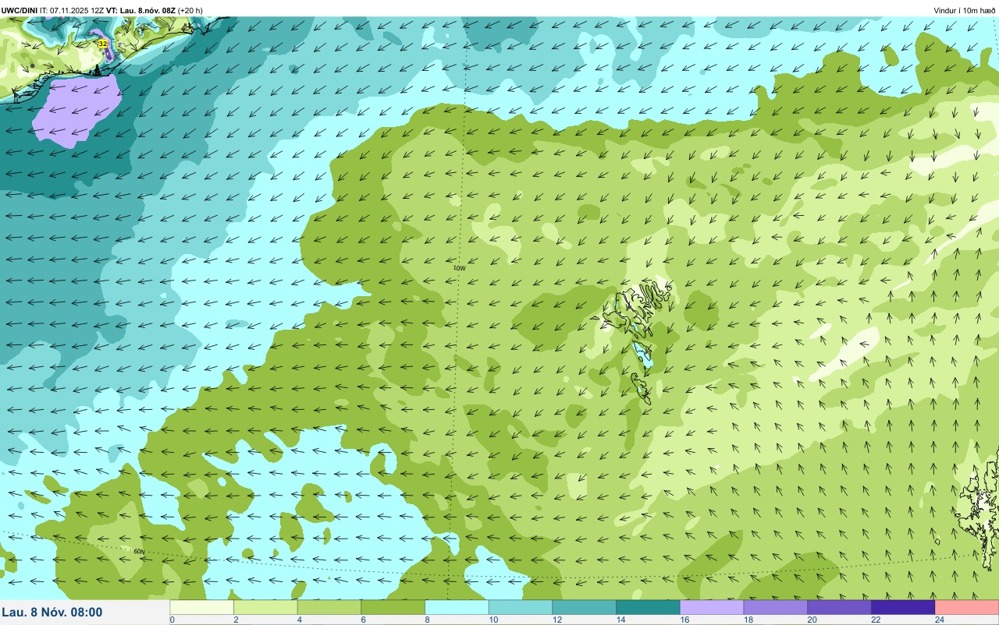The image size is (999, 625).
Task: Choose the dark teal 14–16 legend swatch
Action: click(x=649, y=607)
